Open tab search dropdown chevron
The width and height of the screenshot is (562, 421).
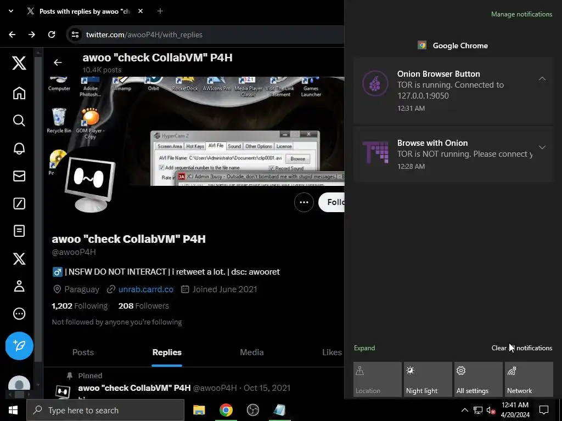pos(11,11)
